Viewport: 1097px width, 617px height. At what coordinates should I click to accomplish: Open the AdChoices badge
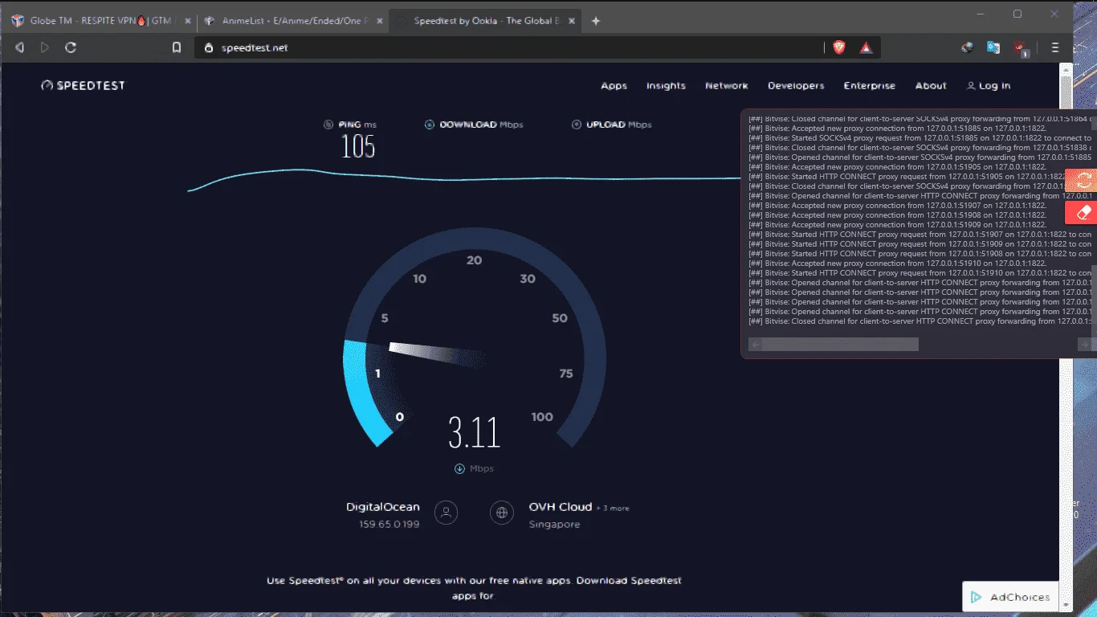pos(1011,597)
